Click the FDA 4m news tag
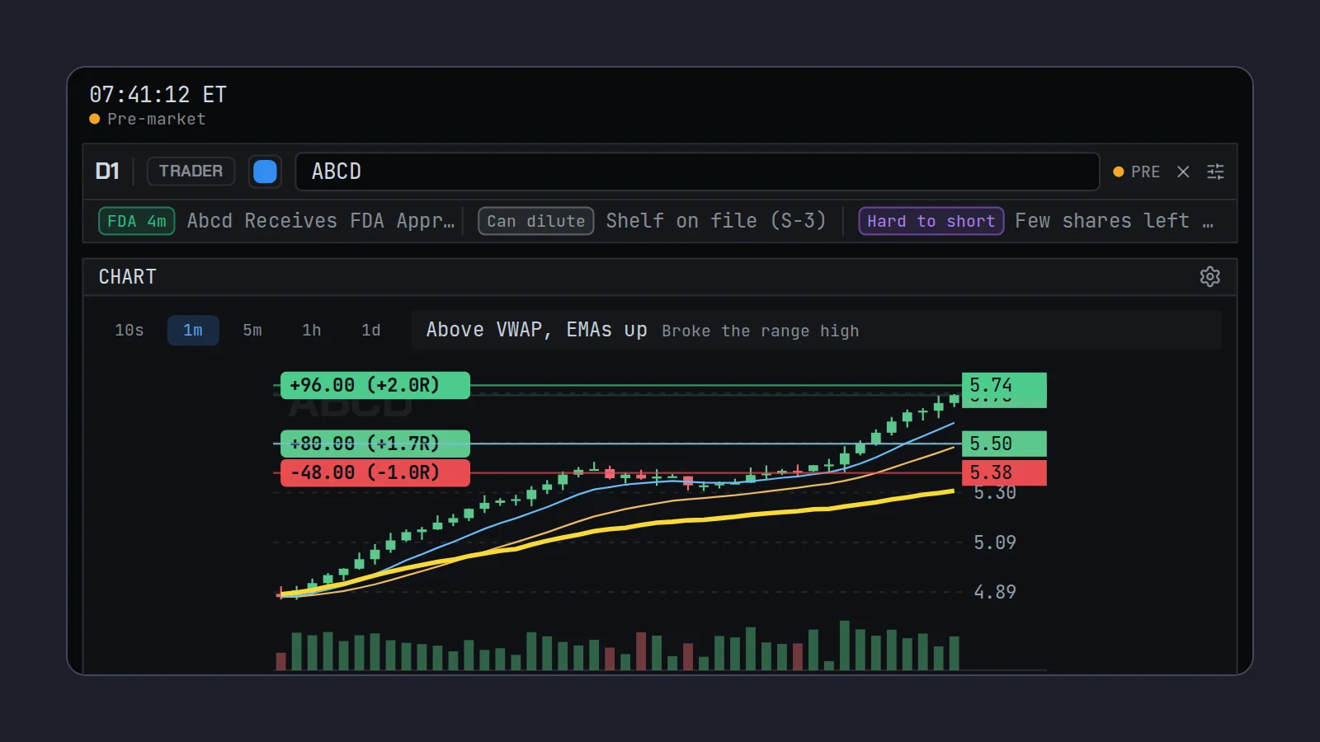This screenshot has width=1320, height=742. 137,221
